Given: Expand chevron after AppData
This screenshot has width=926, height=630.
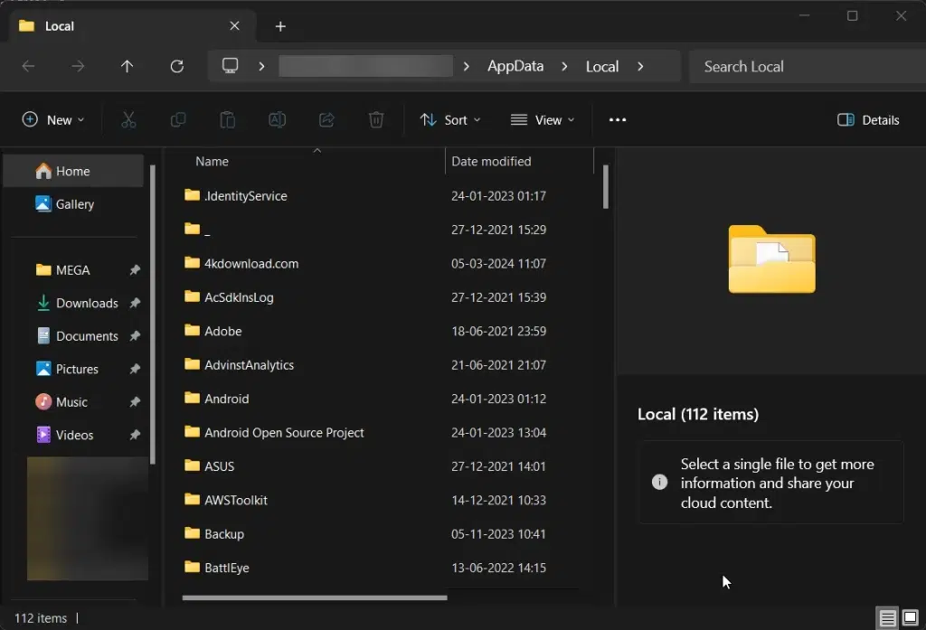Looking at the screenshot, I should (x=564, y=66).
